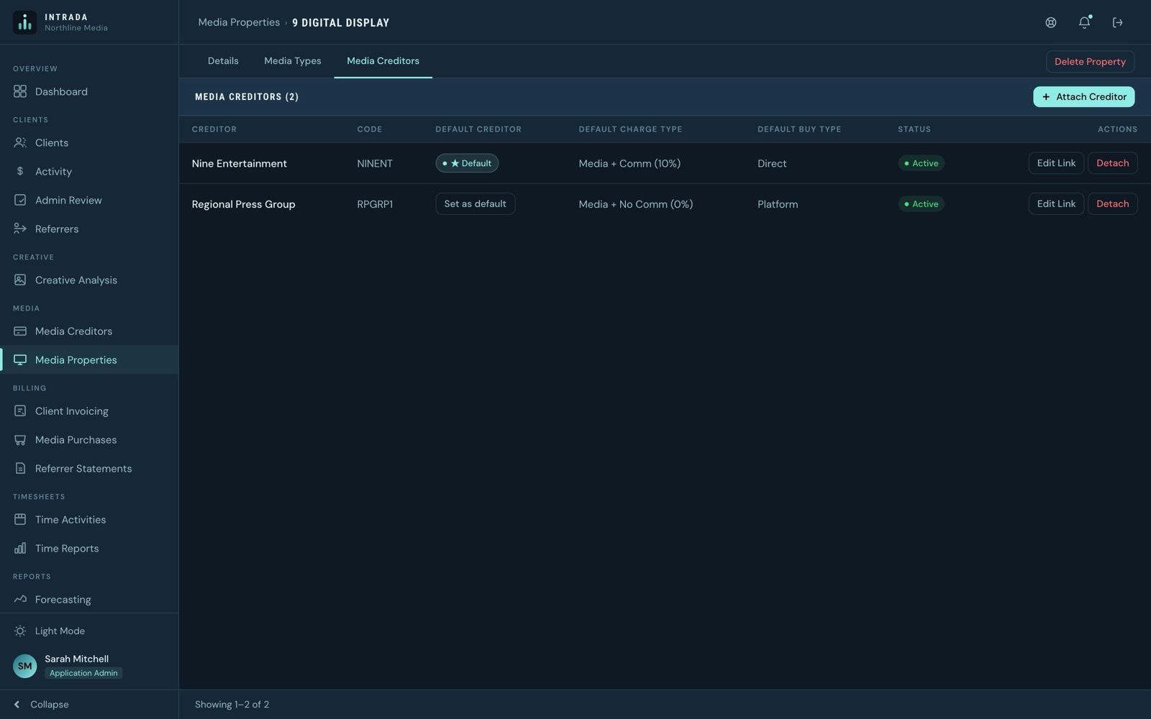Set Regional Press Group as default

pyautogui.click(x=475, y=203)
